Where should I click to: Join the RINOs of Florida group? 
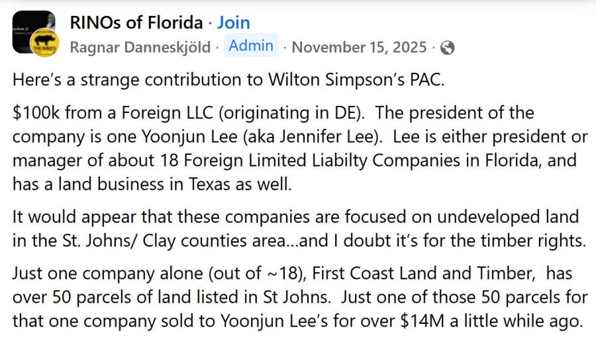[234, 22]
